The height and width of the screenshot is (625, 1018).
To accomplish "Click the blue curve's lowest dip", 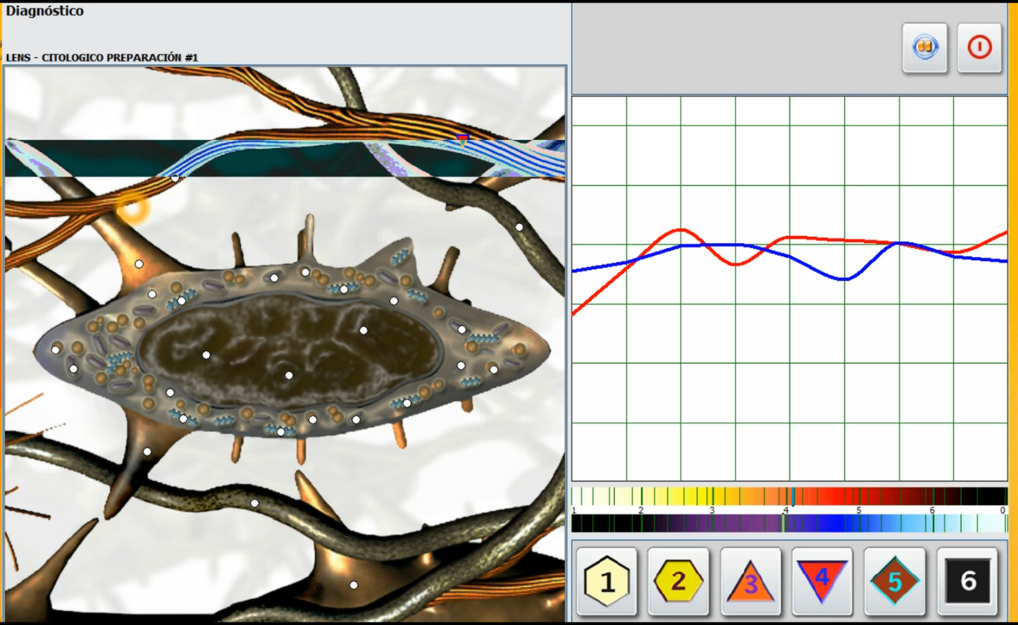I will pyautogui.click(x=844, y=280).
